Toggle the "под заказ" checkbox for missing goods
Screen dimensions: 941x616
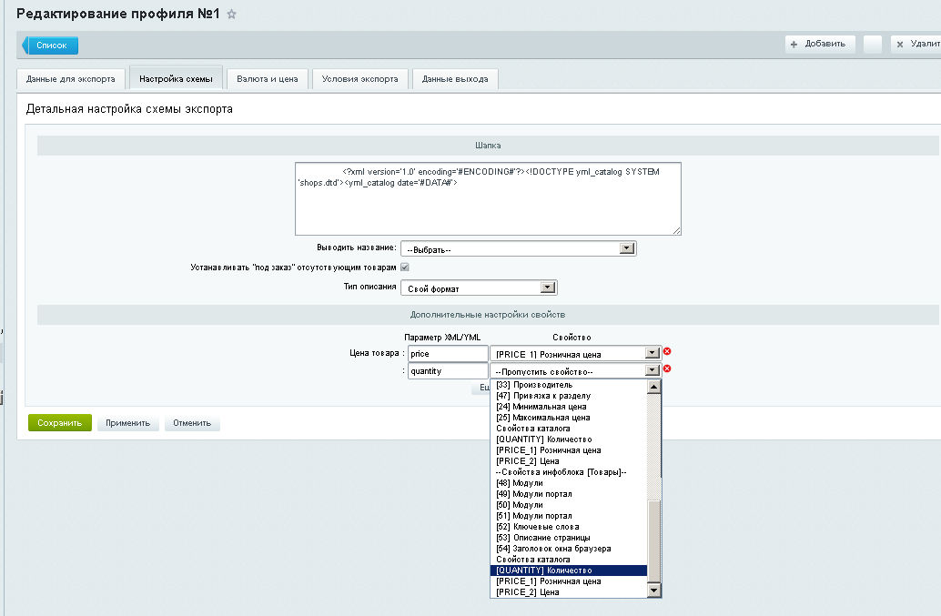pyautogui.click(x=405, y=268)
